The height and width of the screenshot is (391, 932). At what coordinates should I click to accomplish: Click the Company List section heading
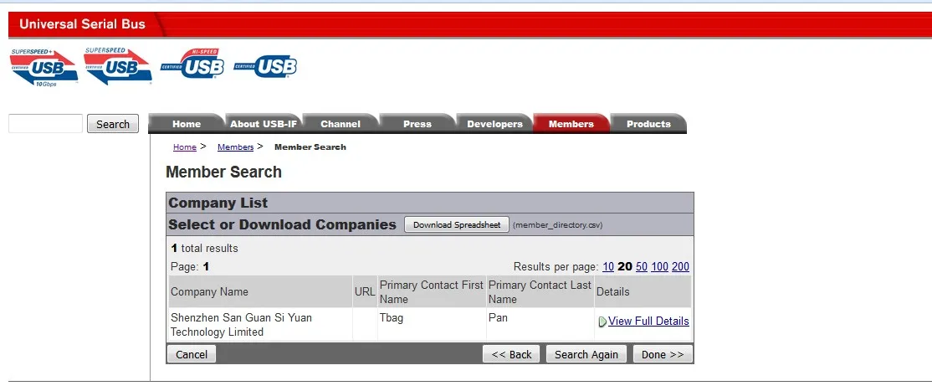pos(218,203)
